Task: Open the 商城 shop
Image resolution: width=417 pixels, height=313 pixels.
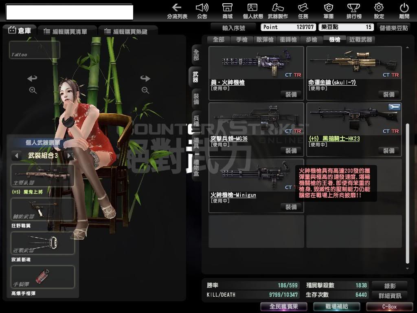Action: [227, 11]
